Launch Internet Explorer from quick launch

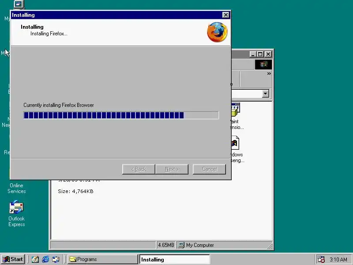pos(45,259)
